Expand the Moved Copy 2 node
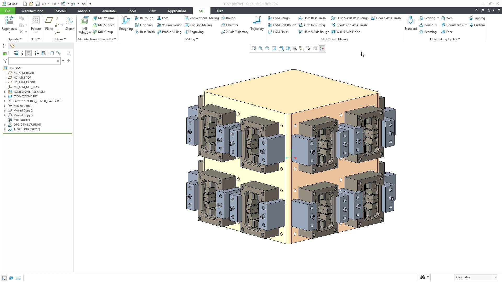The width and height of the screenshot is (502, 282). point(5,110)
